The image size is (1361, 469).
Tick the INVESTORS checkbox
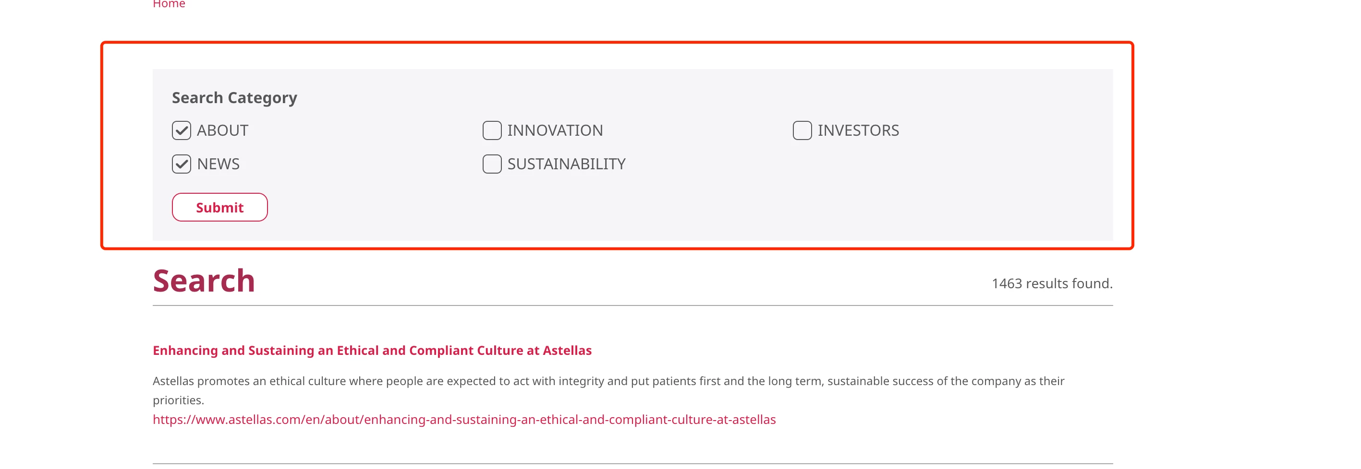tap(802, 130)
